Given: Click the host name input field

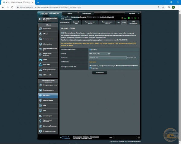Looking at the screenshot, I should click(108, 58).
